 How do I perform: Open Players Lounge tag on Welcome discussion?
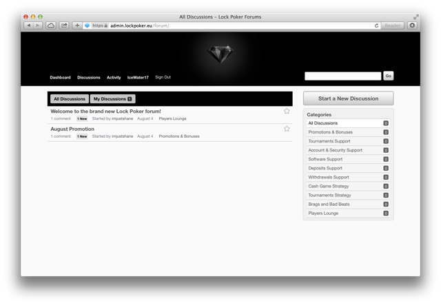pos(172,118)
